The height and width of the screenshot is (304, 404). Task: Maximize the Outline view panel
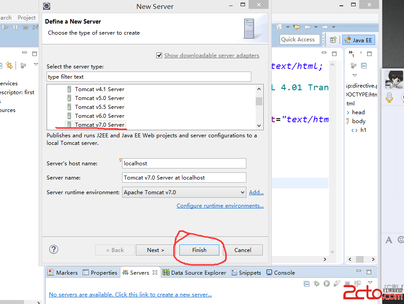click(x=369, y=54)
